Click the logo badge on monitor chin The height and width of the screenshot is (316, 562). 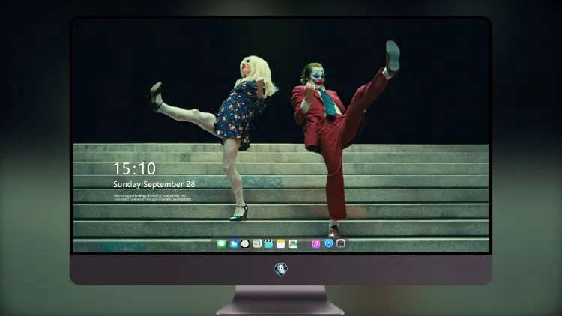(281, 270)
